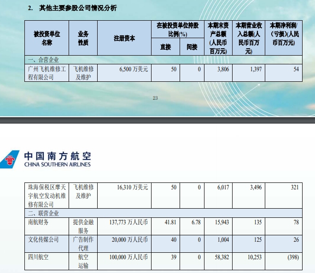Click the 被投资单位名称 column header
Image resolution: width=315 pixels, height=273 pixels.
47,38
